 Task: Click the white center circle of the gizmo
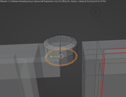(61, 56)
